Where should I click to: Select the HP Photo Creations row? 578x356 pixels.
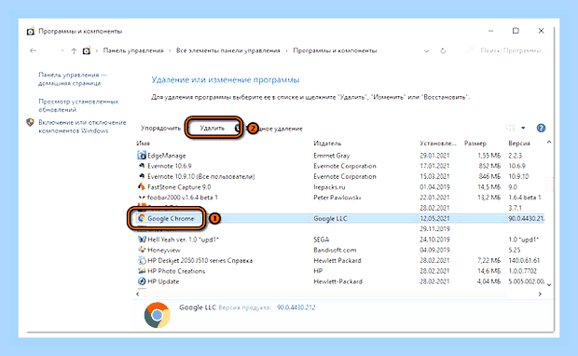coord(339,271)
